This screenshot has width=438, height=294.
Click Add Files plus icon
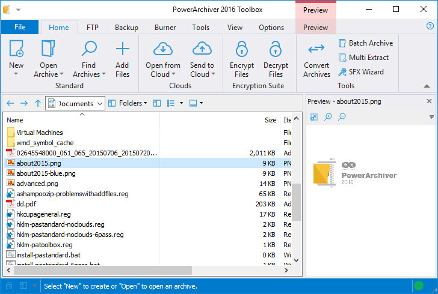122,49
